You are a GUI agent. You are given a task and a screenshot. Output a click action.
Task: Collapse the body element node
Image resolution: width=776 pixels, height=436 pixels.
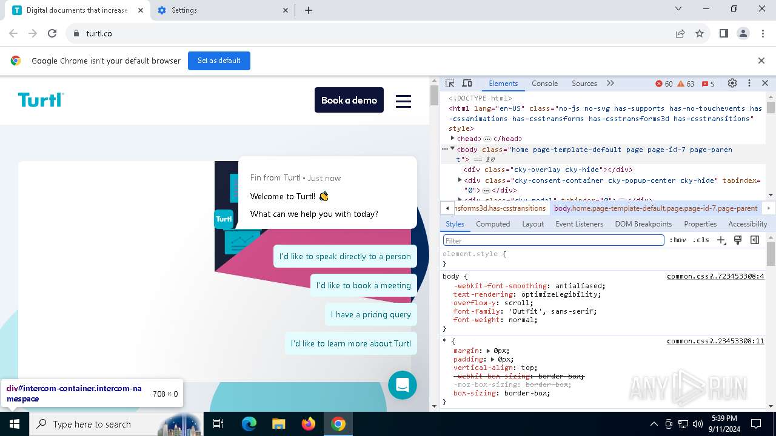click(x=452, y=149)
